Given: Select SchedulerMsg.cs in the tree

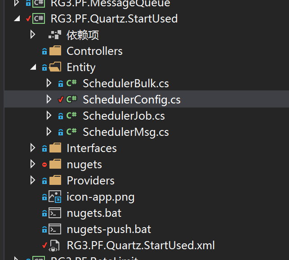Looking at the screenshot, I should [x=126, y=132].
